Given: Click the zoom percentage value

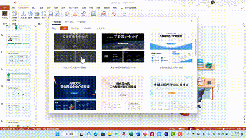Looking at the screenshot, I should pyautogui.click(x=239, y=129).
